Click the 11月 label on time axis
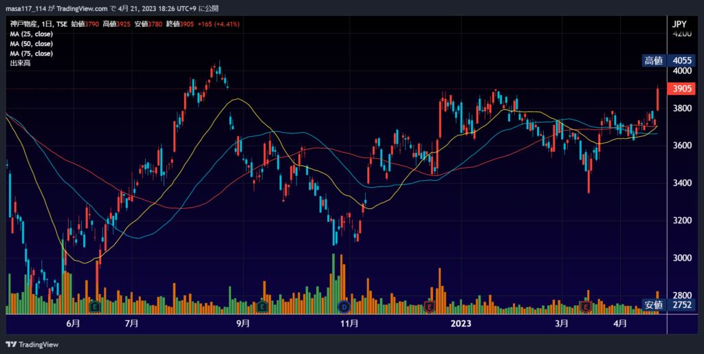 349,324
